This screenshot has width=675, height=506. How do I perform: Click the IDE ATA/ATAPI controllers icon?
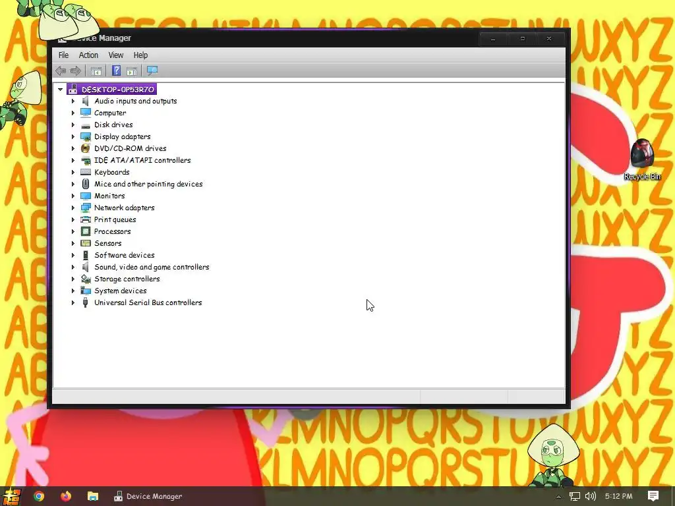86,160
